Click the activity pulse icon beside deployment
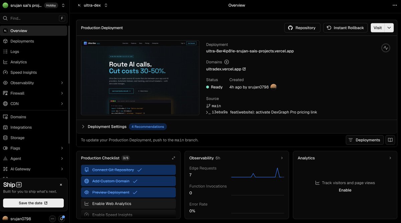This screenshot has height=223, width=401. pos(386,48)
